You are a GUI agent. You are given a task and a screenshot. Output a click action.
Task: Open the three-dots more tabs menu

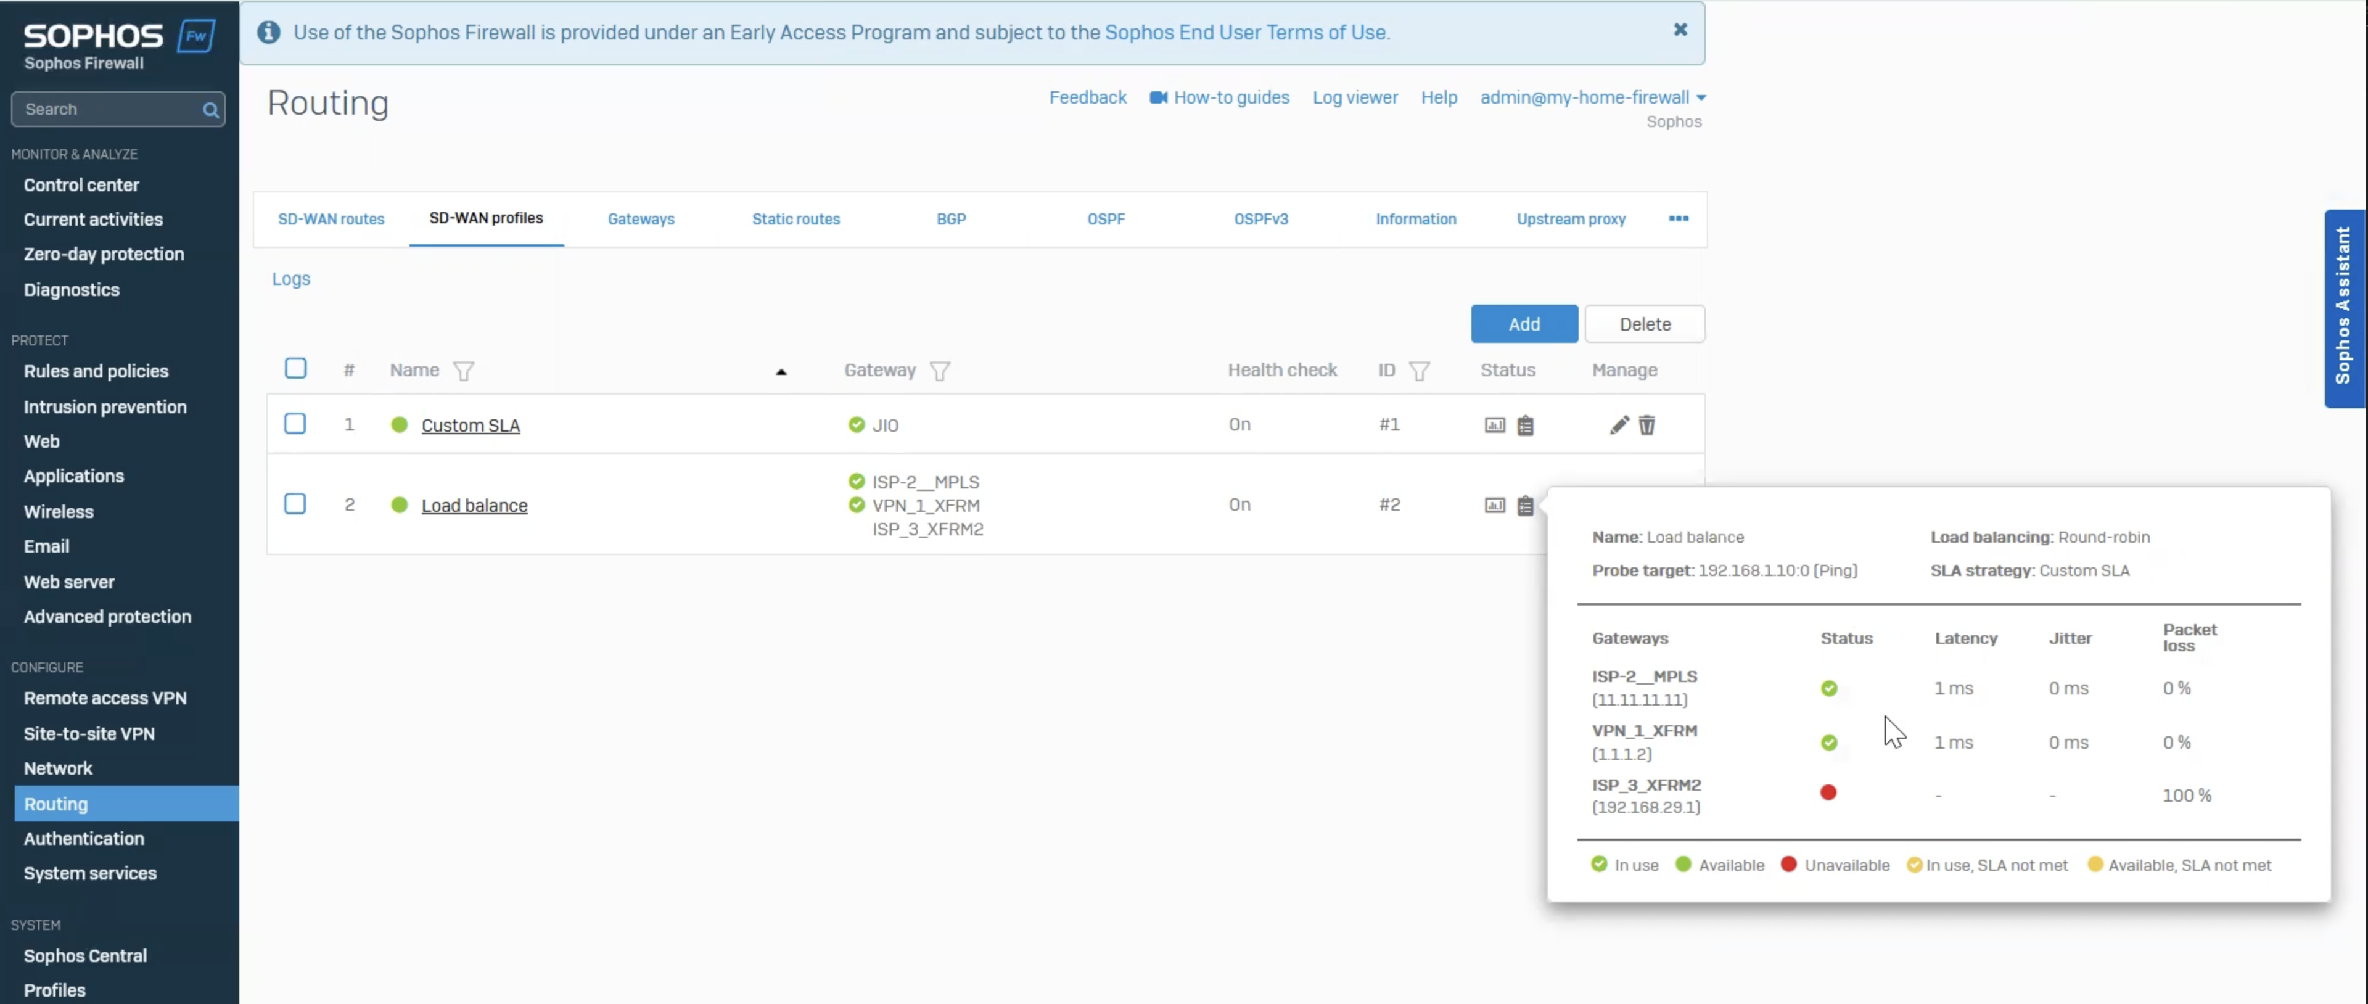pyautogui.click(x=1679, y=218)
